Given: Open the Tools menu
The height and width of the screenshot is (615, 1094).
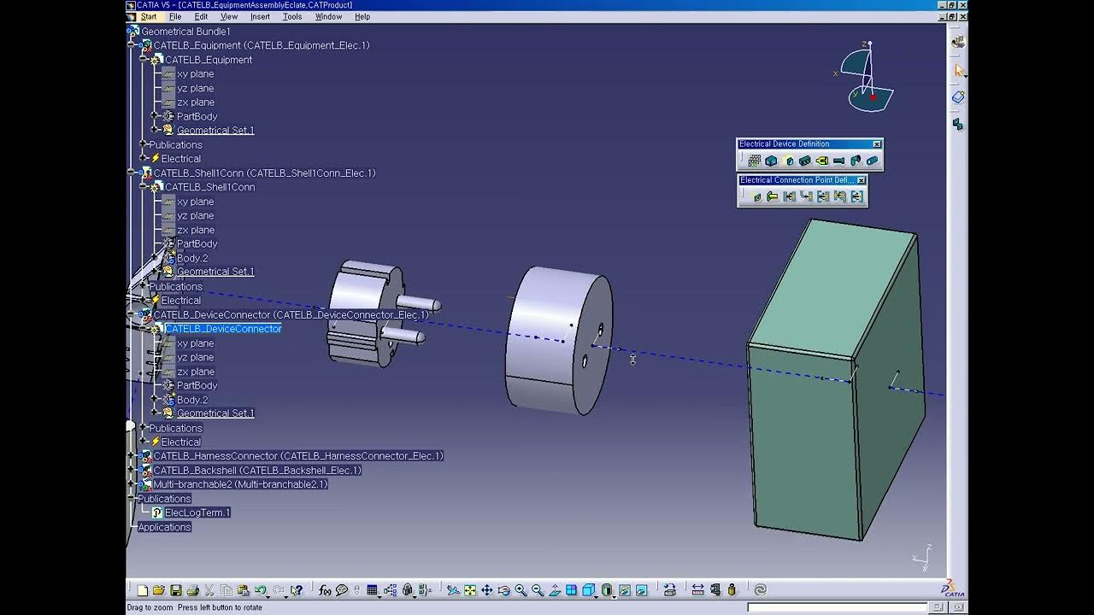Looking at the screenshot, I should click(292, 16).
